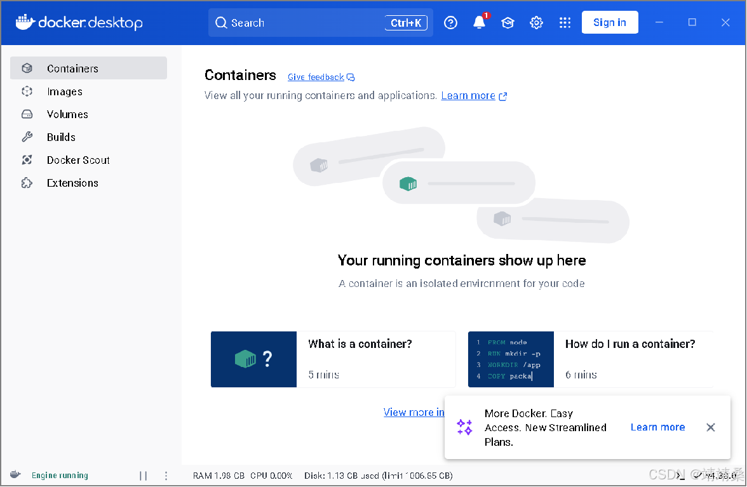Click the Docker Scout icon in the sidebar
This screenshot has height=487, width=747.
click(27, 160)
